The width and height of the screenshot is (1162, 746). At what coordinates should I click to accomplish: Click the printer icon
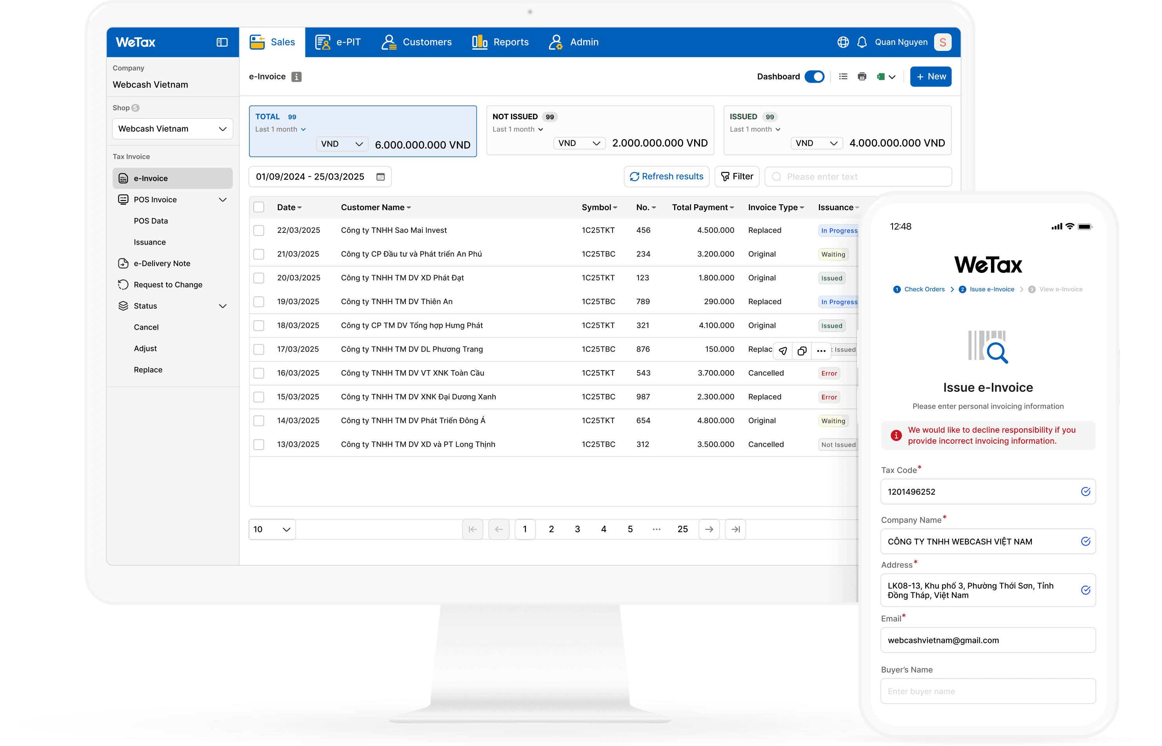(x=862, y=76)
